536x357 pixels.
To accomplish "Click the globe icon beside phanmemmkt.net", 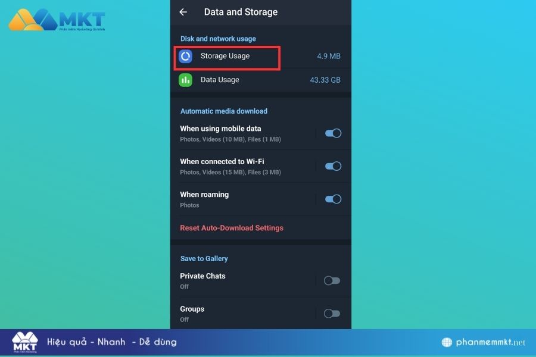I will click(447, 342).
